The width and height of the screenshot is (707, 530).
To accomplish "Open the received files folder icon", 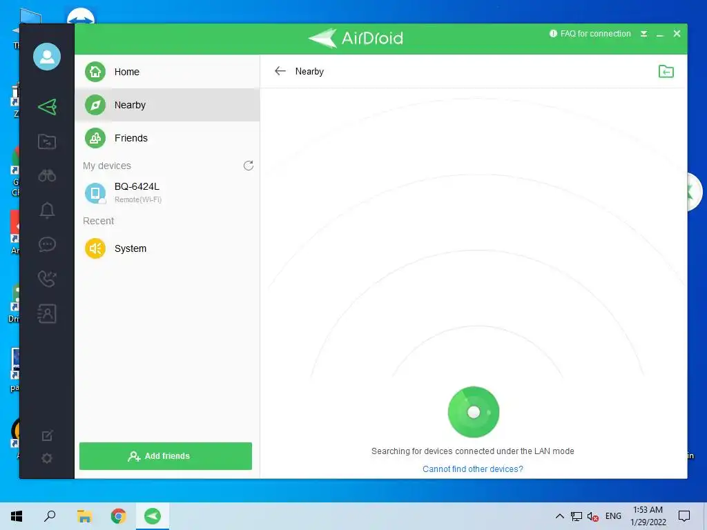I will pos(666,71).
